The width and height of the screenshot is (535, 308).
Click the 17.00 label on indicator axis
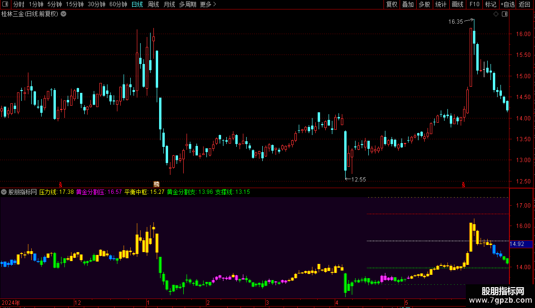(523, 206)
